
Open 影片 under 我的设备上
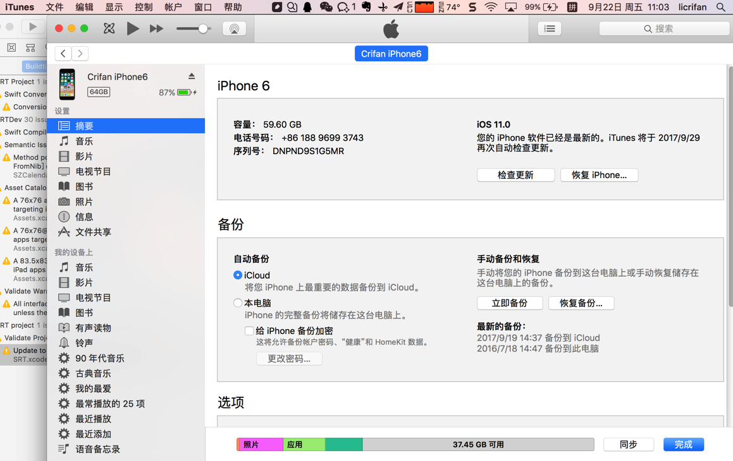click(126, 282)
